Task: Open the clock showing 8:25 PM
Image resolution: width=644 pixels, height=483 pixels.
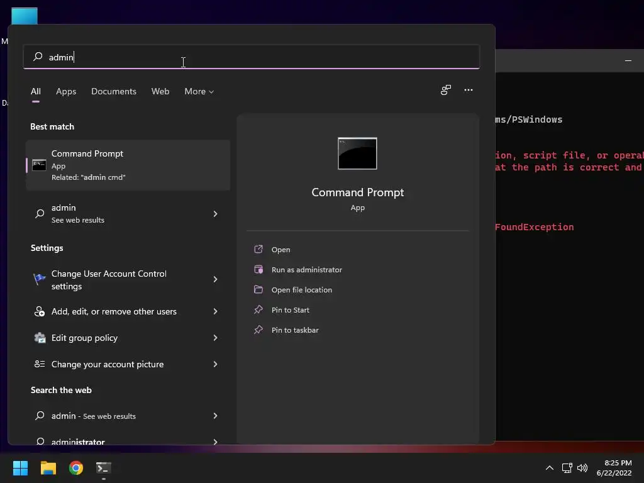Action: [x=614, y=468]
